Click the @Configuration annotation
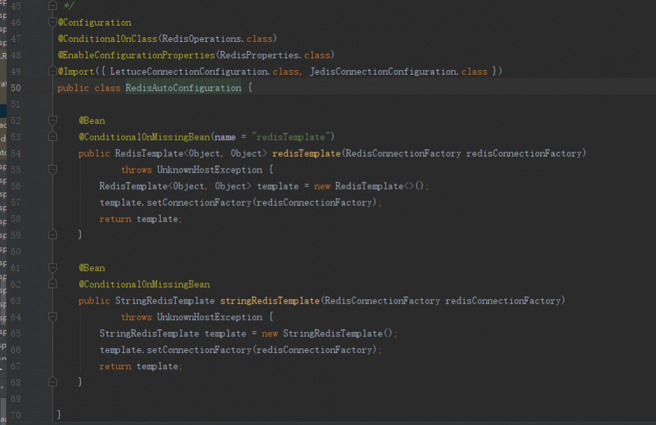 pos(94,22)
